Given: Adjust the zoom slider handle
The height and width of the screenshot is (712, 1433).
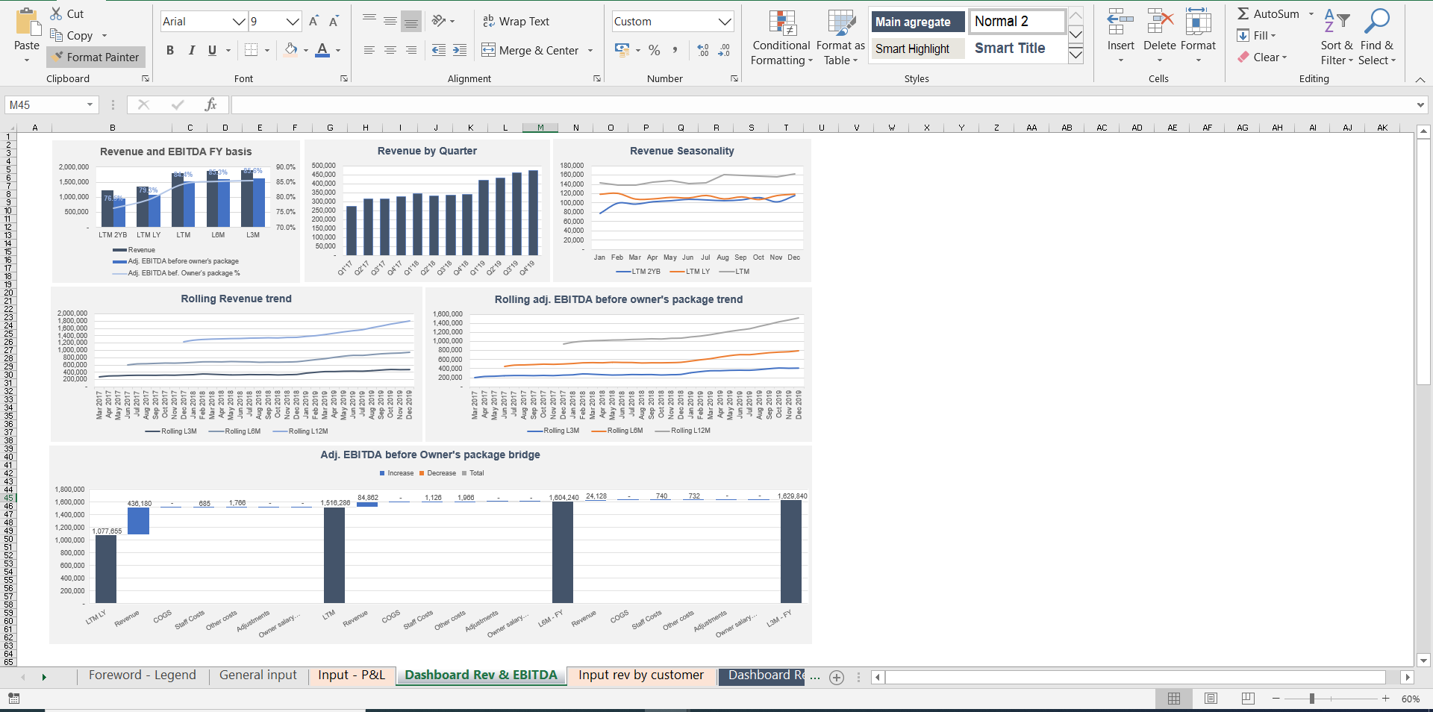Looking at the screenshot, I should [1311, 699].
